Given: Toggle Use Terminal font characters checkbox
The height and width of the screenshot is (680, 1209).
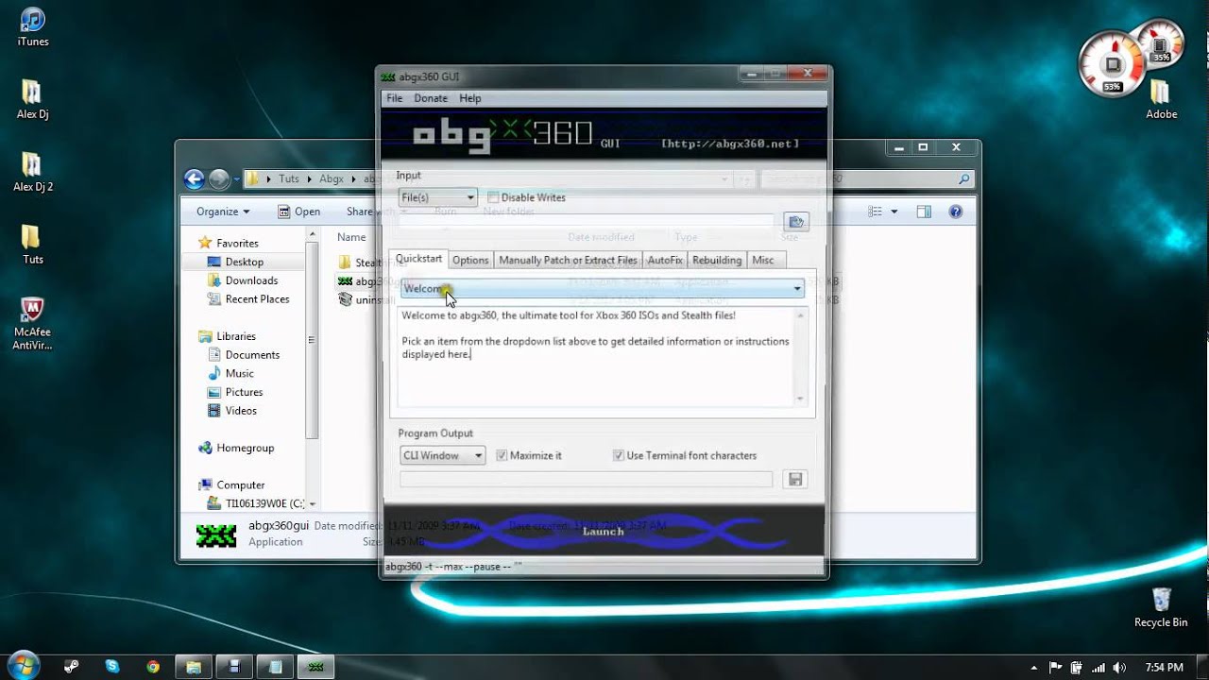Looking at the screenshot, I should coord(619,455).
